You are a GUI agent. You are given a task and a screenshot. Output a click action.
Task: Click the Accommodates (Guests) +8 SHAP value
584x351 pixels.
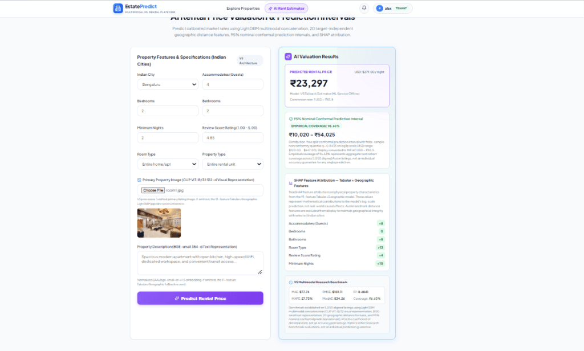(x=380, y=223)
